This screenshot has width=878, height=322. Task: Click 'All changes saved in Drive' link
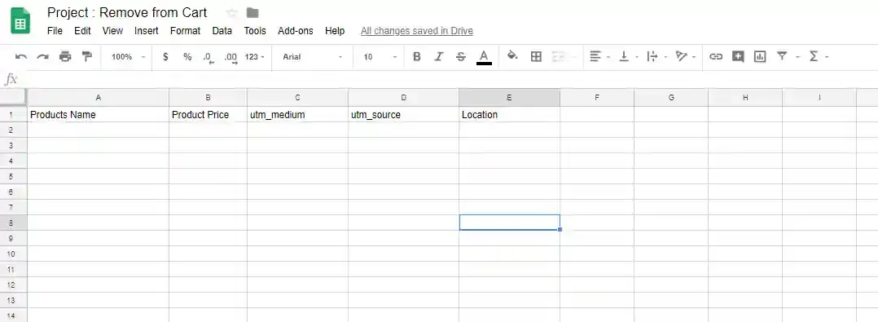coord(417,31)
